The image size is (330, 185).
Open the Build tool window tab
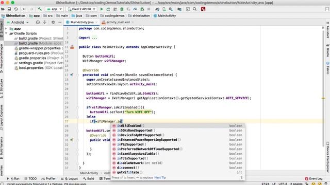click(x=89, y=178)
